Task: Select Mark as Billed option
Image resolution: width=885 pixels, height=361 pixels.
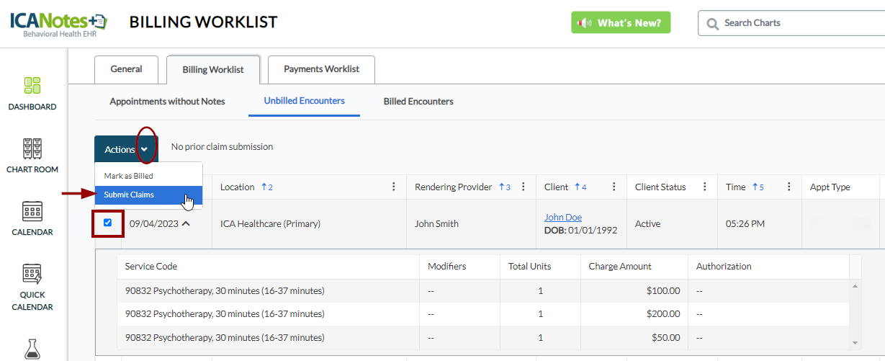Action: click(129, 176)
